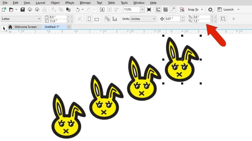
Task: Toggle the Show rulers button
Action: tap(158, 10)
